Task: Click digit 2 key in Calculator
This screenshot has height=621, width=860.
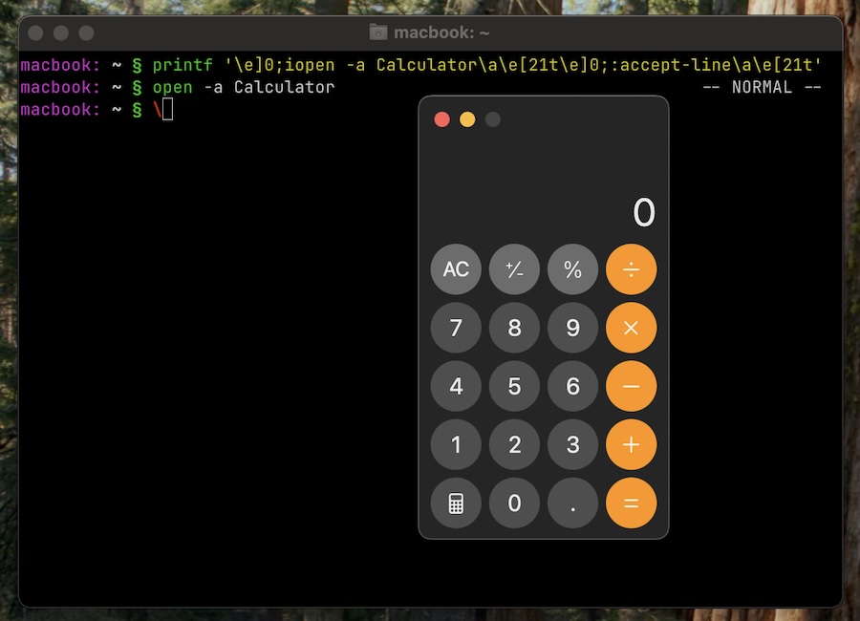Action: click(514, 445)
